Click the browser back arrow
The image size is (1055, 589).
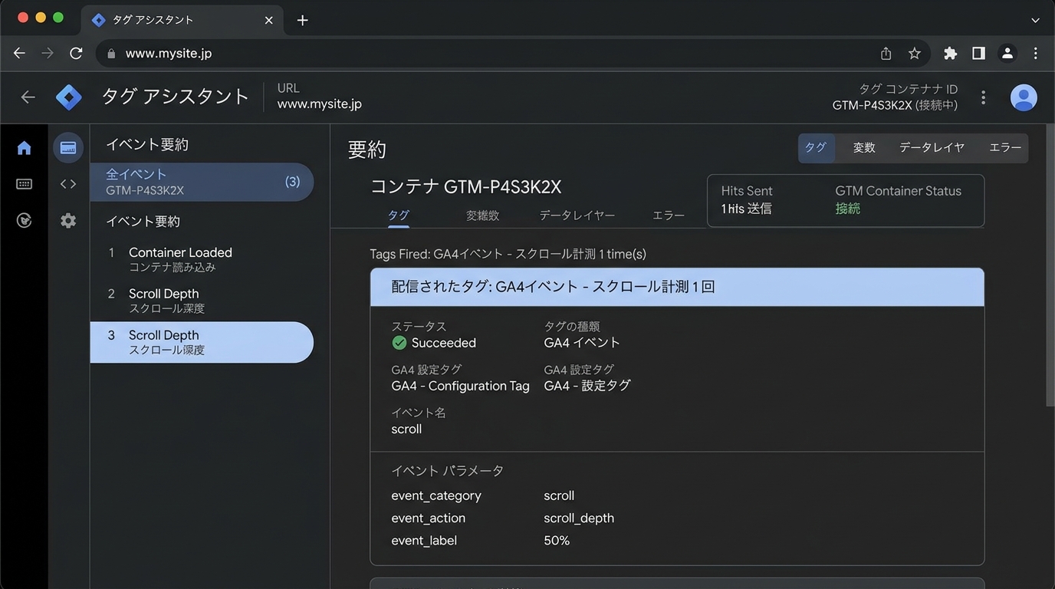click(20, 53)
